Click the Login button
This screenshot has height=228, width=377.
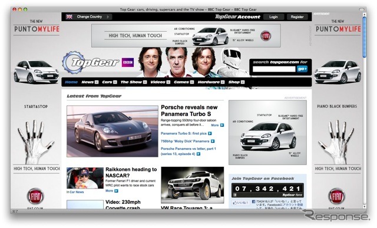pos(273,17)
